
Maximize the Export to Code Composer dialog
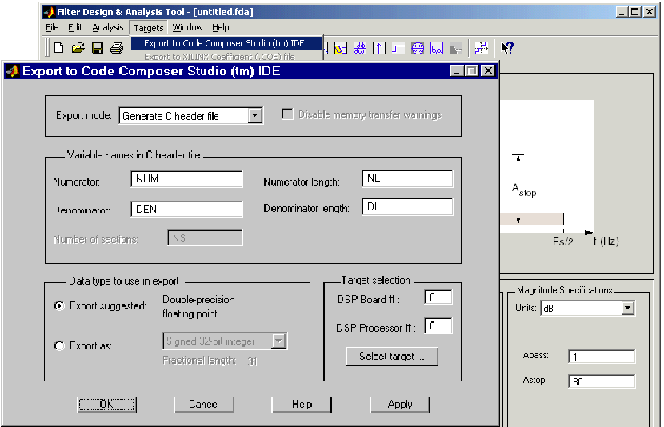point(472,70)
